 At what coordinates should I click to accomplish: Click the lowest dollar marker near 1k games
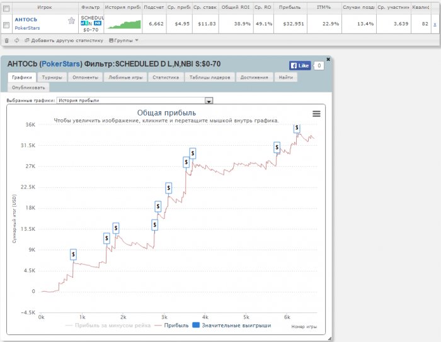coord(73,255)
